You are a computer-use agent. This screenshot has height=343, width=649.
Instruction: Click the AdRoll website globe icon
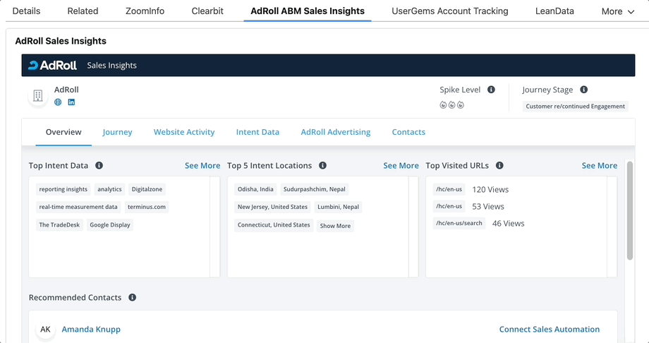(x=58, y=102)
